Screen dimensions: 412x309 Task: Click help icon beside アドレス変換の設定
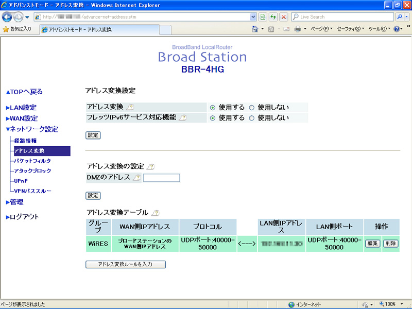150,166
